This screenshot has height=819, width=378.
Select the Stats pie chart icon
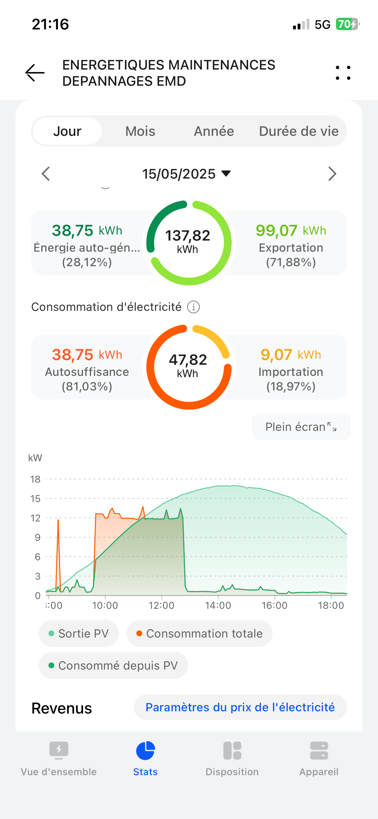[145, 750]
